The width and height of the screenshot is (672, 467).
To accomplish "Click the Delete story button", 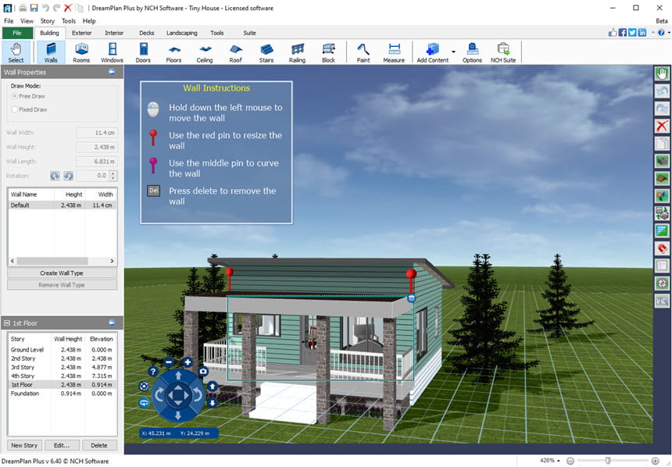I will [99, 445].
